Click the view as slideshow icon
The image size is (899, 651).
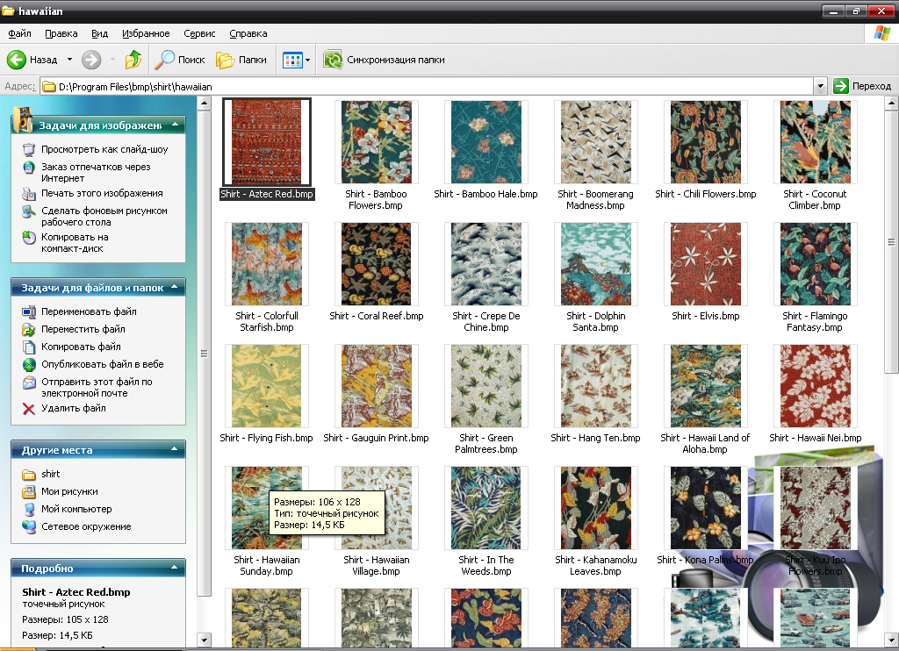[29, 149]
